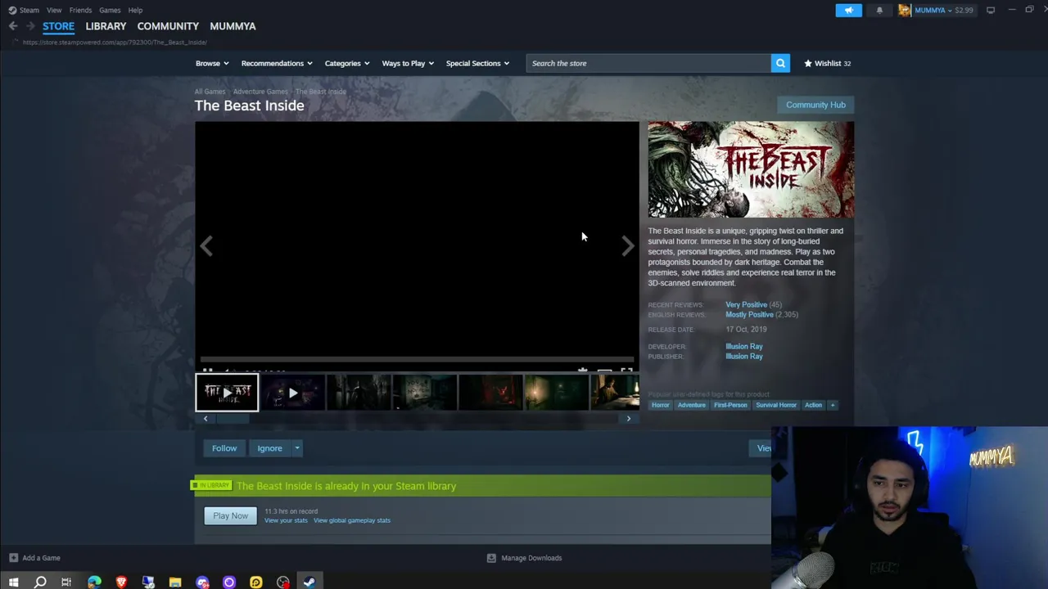Open Windows taskbar search

tap(40, 582)
